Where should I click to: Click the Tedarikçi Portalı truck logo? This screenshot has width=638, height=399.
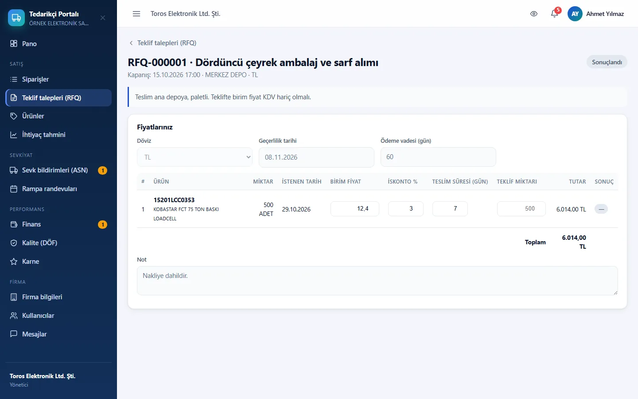(x=16, y=18)
